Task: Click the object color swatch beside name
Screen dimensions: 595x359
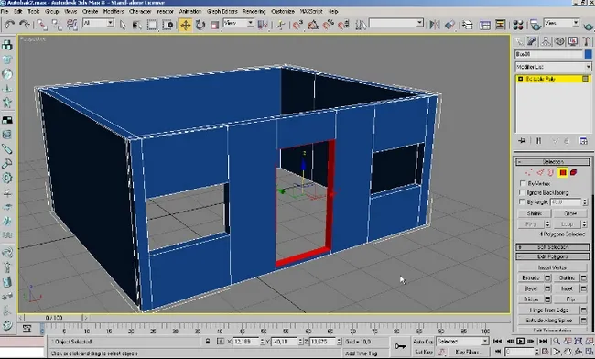Action: [x=589, y=54]
